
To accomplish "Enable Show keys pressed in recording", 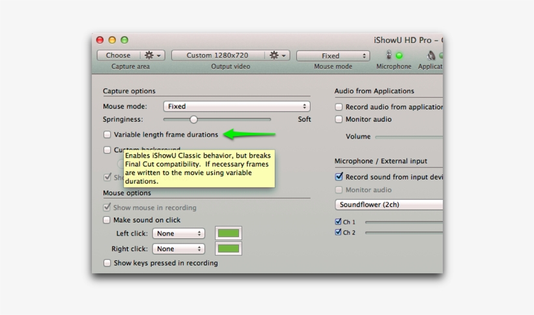I will click(107, 263).
